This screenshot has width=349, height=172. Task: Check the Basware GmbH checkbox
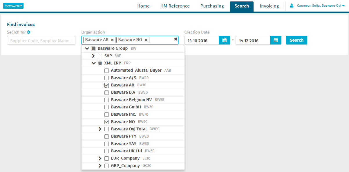106,107
